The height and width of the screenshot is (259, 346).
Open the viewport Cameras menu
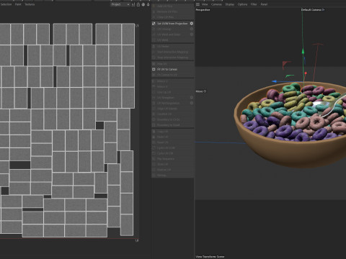(216, 4)
